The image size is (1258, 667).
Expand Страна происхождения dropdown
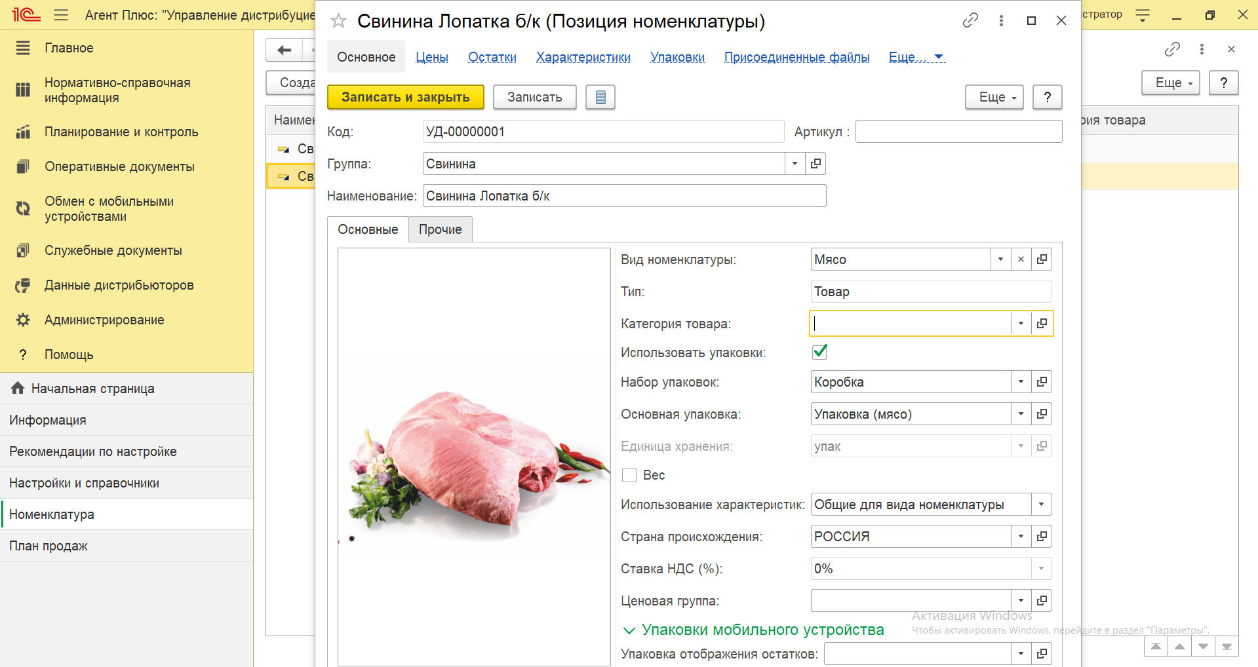pos(1021,537)
